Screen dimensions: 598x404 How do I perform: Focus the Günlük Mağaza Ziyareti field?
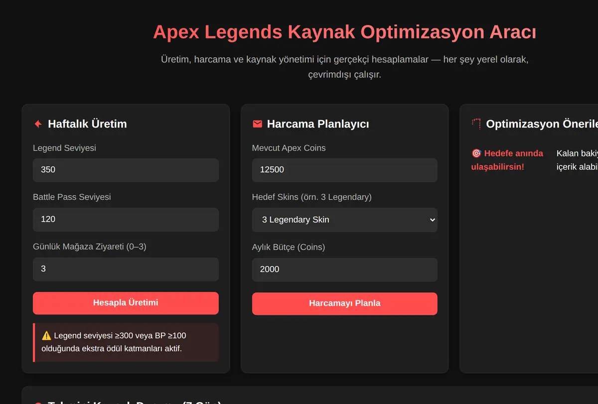click(x=126, y=269)
